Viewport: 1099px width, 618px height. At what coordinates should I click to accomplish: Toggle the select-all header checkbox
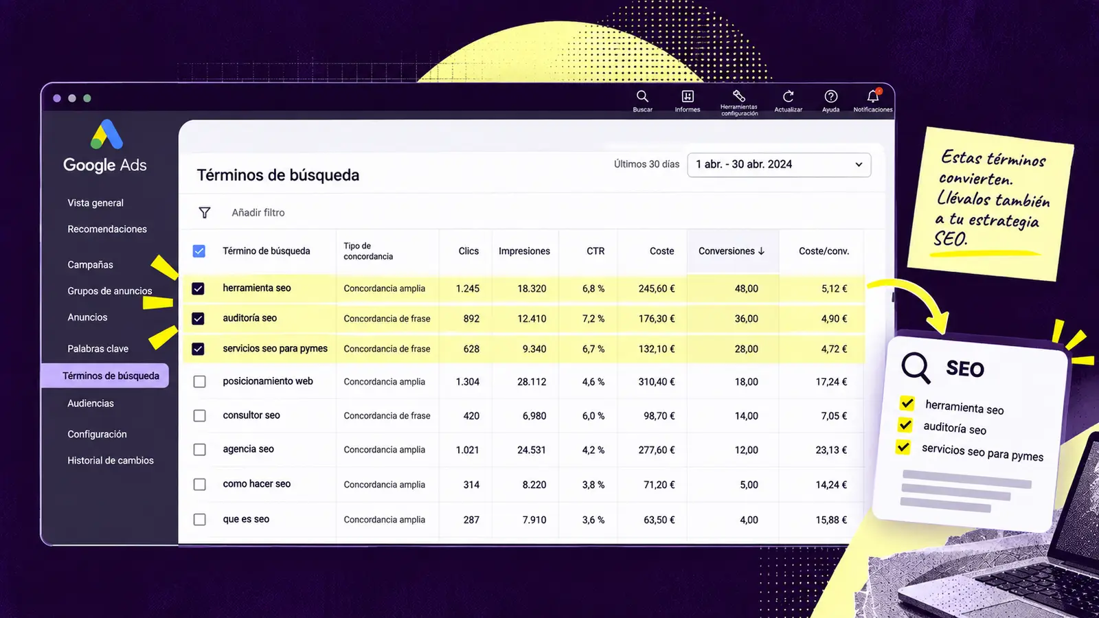199,251
